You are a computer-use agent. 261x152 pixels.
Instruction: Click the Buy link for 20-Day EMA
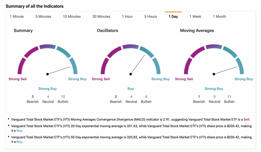point(20,131)
